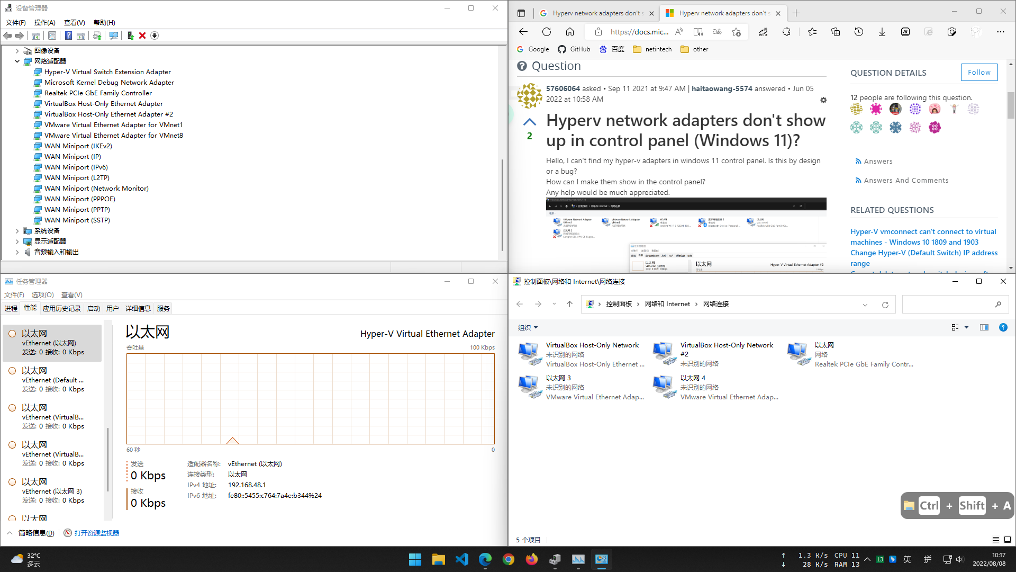Click the haitaowang-5574 user link
Image resolution: width=1016 pixels, height=572 pixels.
(722, 88)
